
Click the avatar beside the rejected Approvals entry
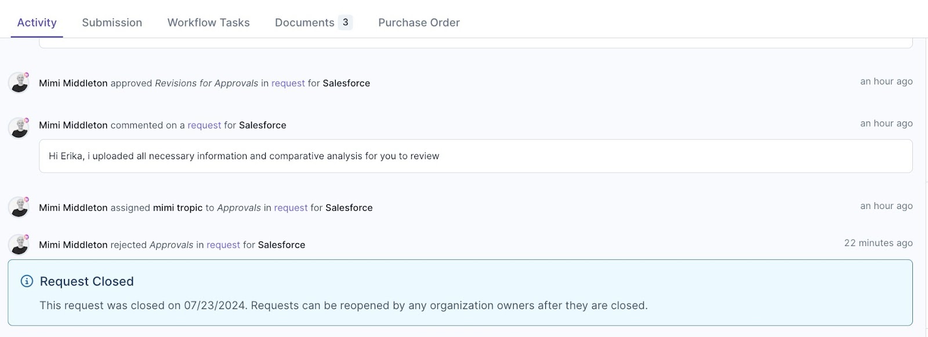coord(19,244)
